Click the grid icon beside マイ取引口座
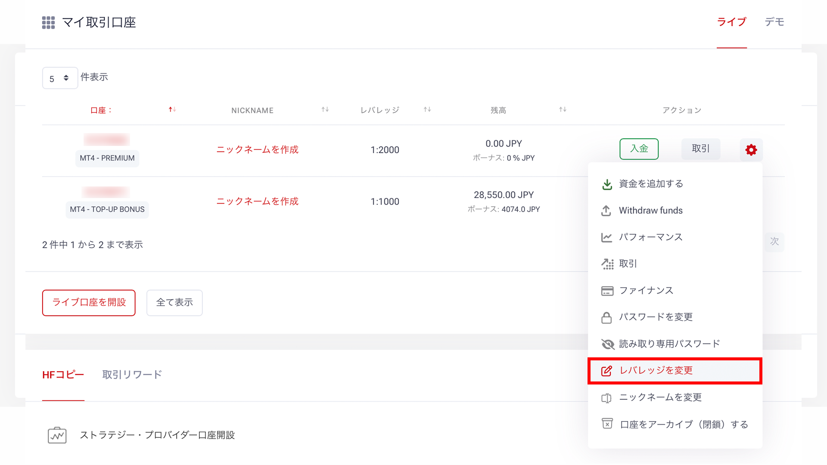 pyautogui.click(x=48, y=22)
